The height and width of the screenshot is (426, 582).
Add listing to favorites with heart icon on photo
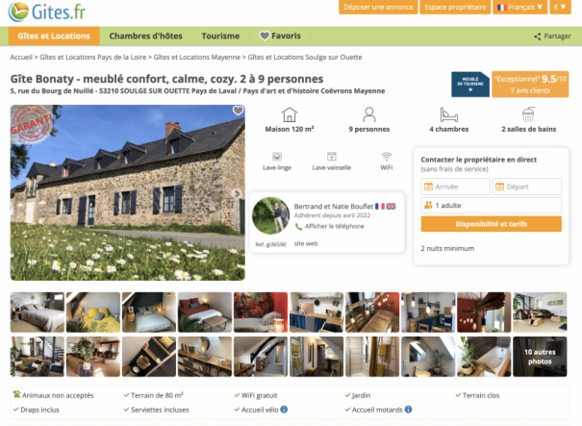(238, 111)
